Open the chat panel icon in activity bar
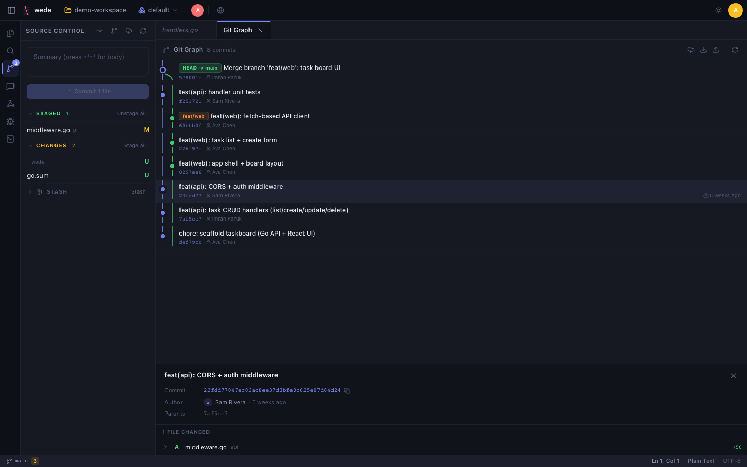 [10, 86]
